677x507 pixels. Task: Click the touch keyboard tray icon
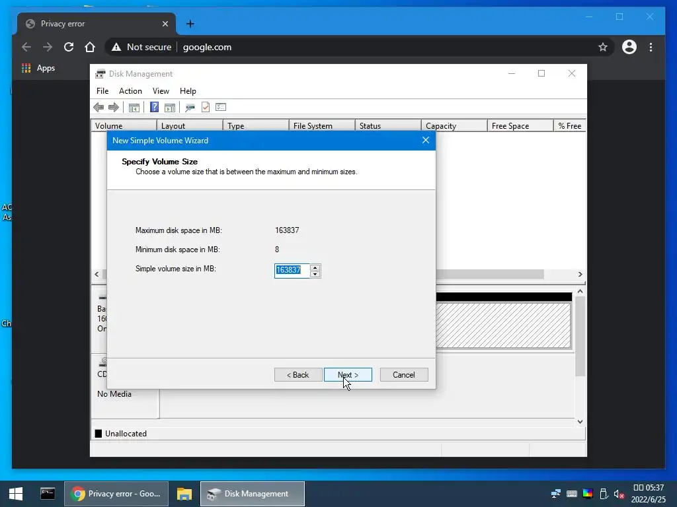pyautogui.click(x=572, y=494)
